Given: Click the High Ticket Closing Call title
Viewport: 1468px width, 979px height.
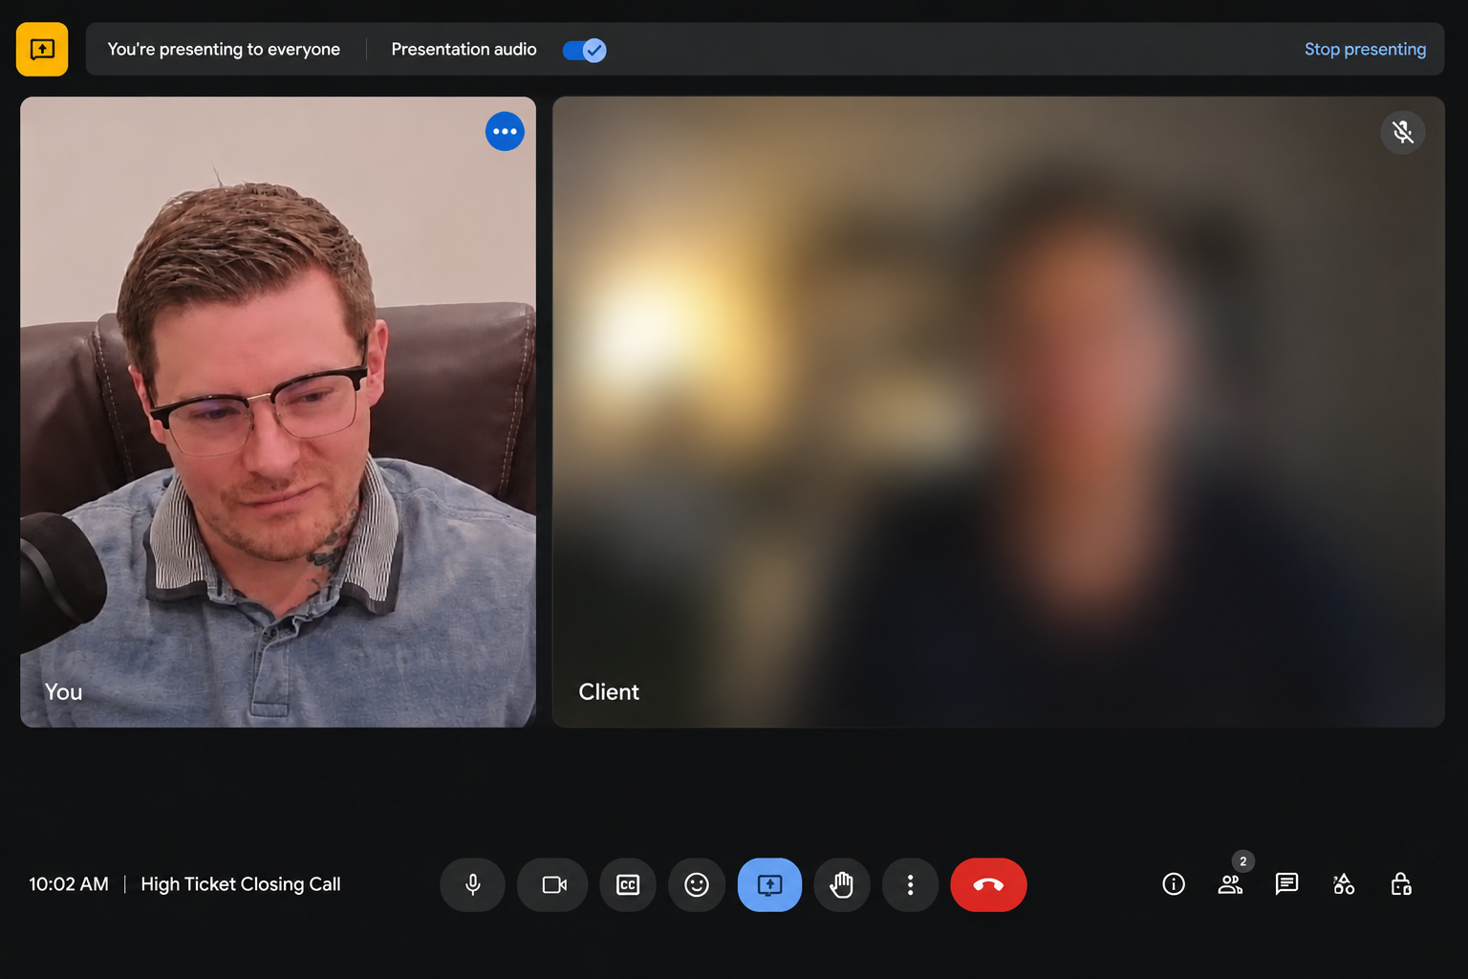Looking at the screenshot, I should (x=241, y=884).
